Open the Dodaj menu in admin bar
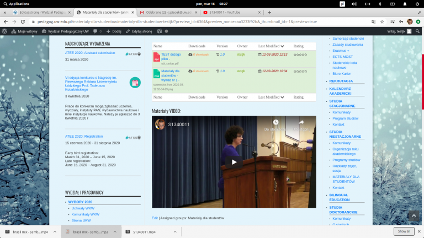This screenshot has height=238, width=424. 114,31
